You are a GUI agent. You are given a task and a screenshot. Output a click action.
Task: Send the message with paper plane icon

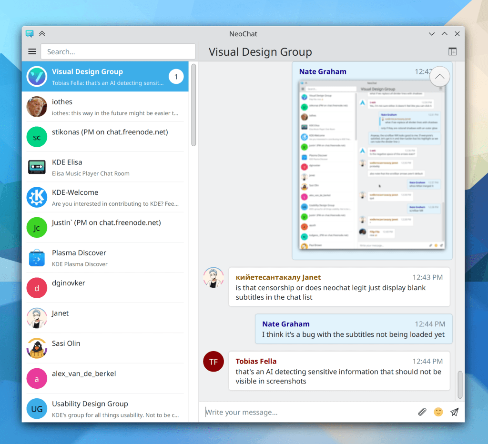(455, 412)
